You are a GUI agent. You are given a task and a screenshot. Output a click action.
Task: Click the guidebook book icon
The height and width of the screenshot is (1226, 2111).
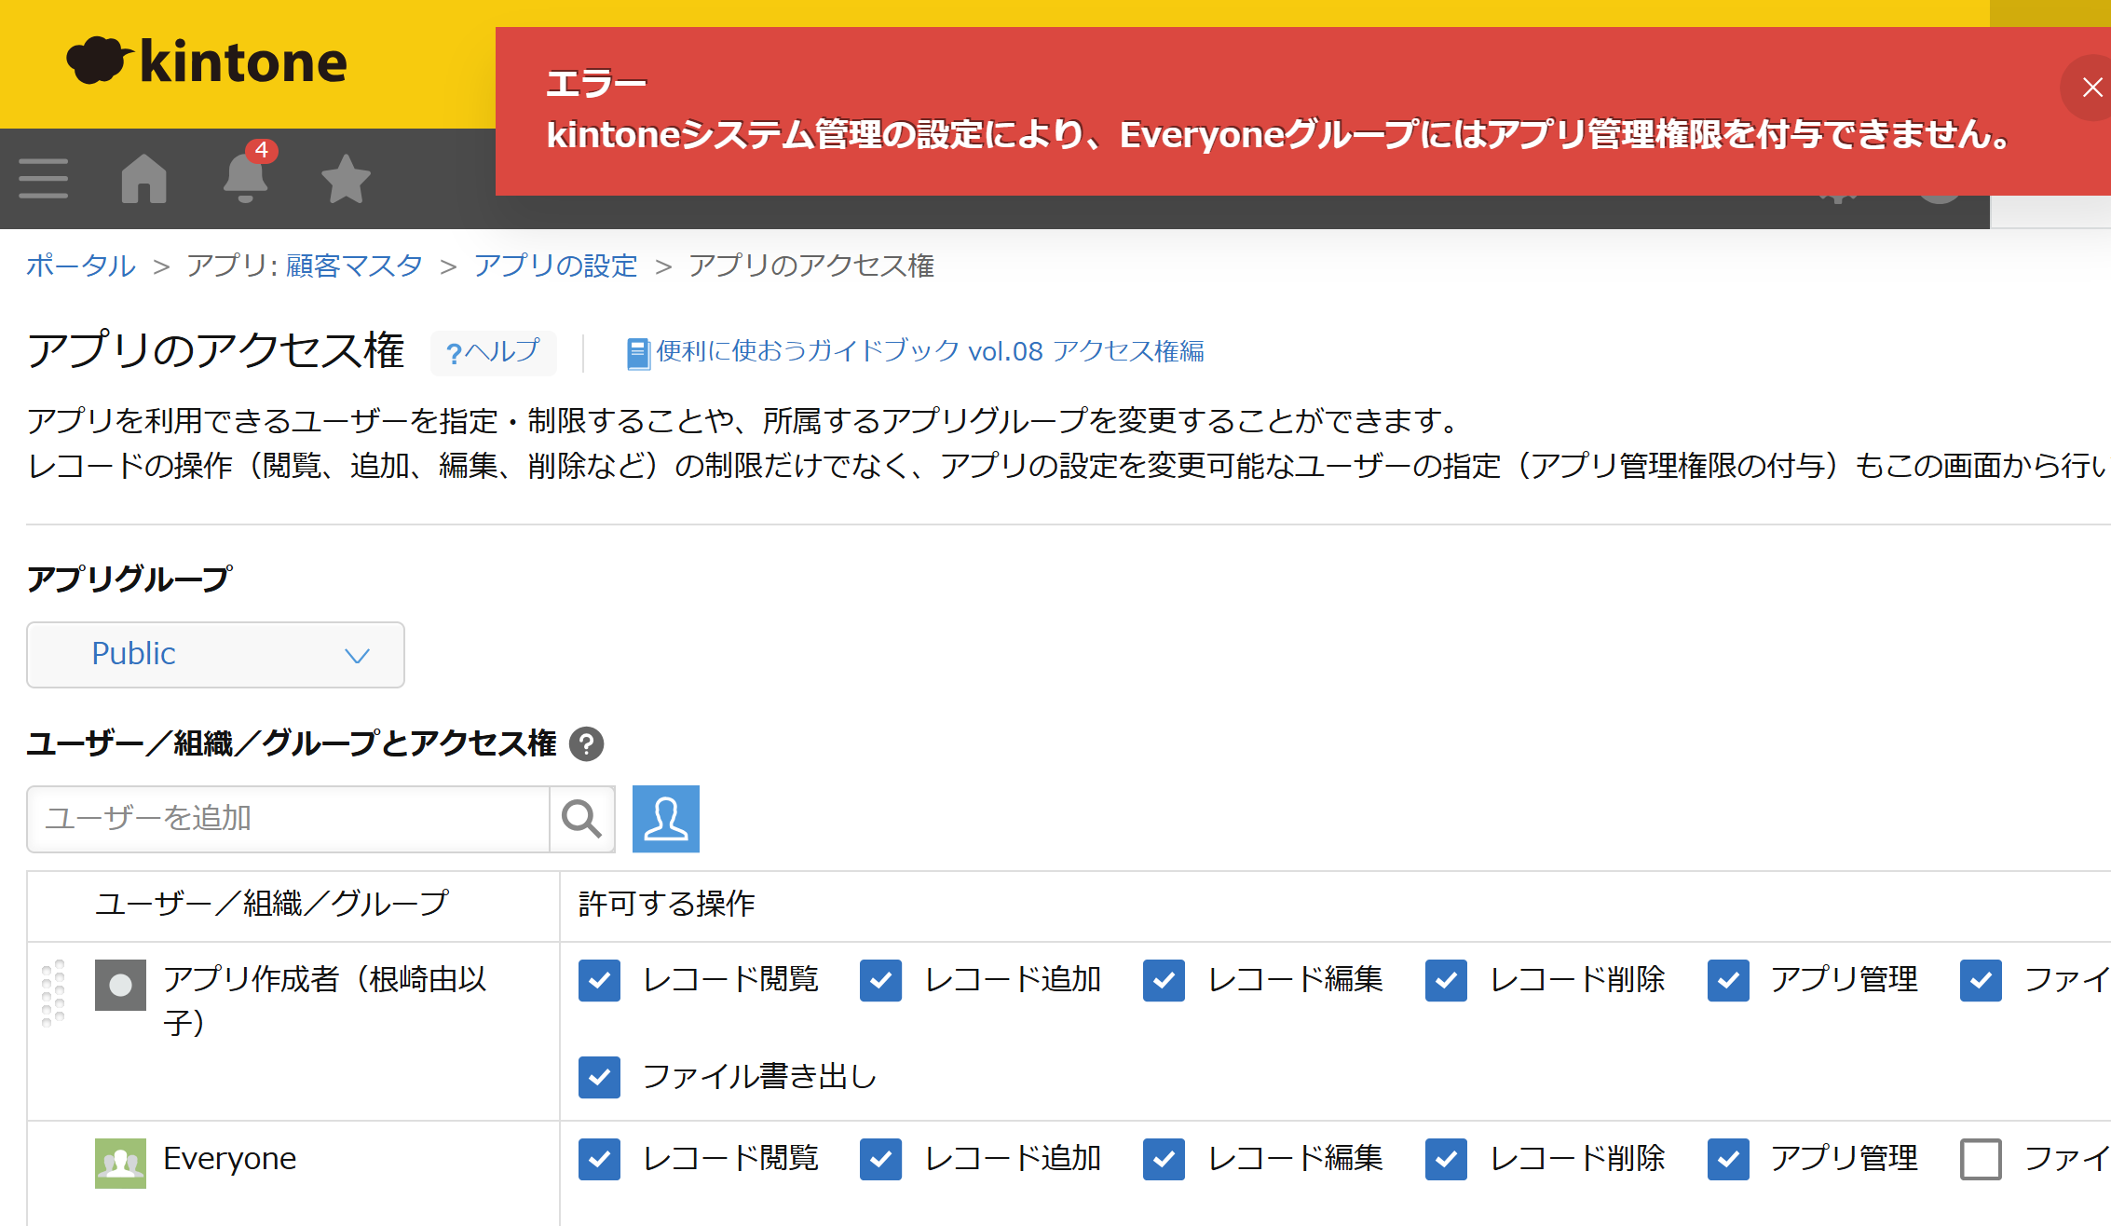point(638,354)
